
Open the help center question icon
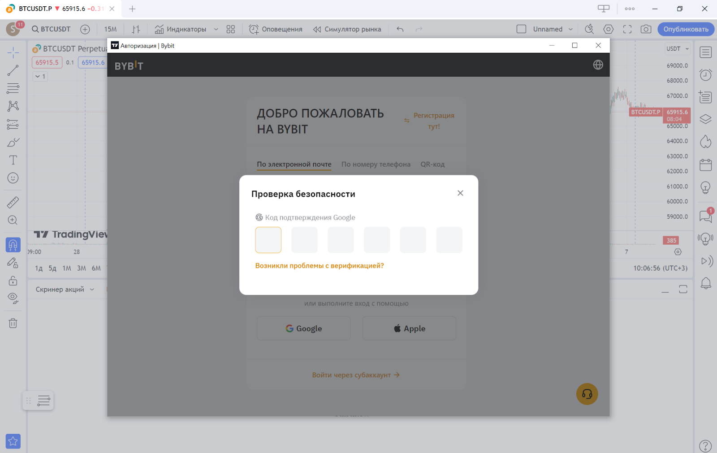705,446
